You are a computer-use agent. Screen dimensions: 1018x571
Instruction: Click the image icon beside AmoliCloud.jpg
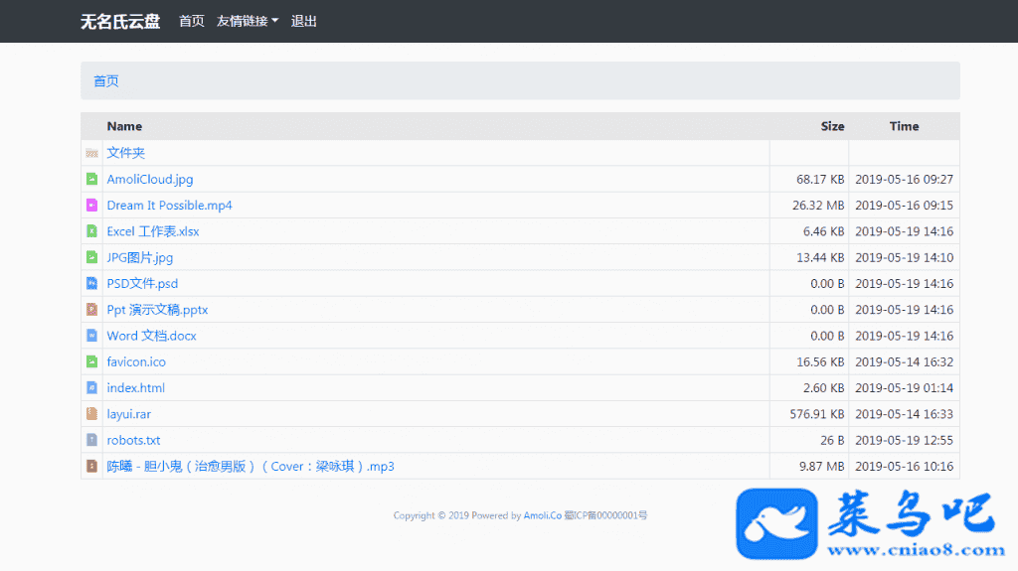(x=91, y=180)
